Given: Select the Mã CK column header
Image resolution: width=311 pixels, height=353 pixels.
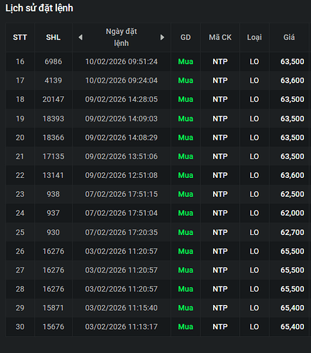Looking at the screenshot, I should [x=220, y=37].
